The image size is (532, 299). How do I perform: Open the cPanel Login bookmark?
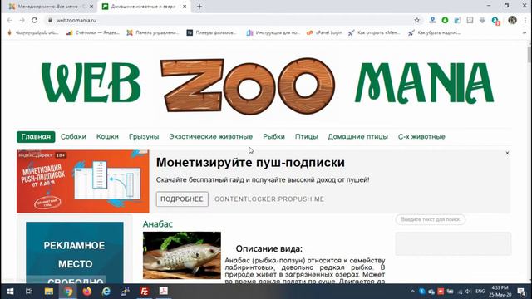pos(324,33)
